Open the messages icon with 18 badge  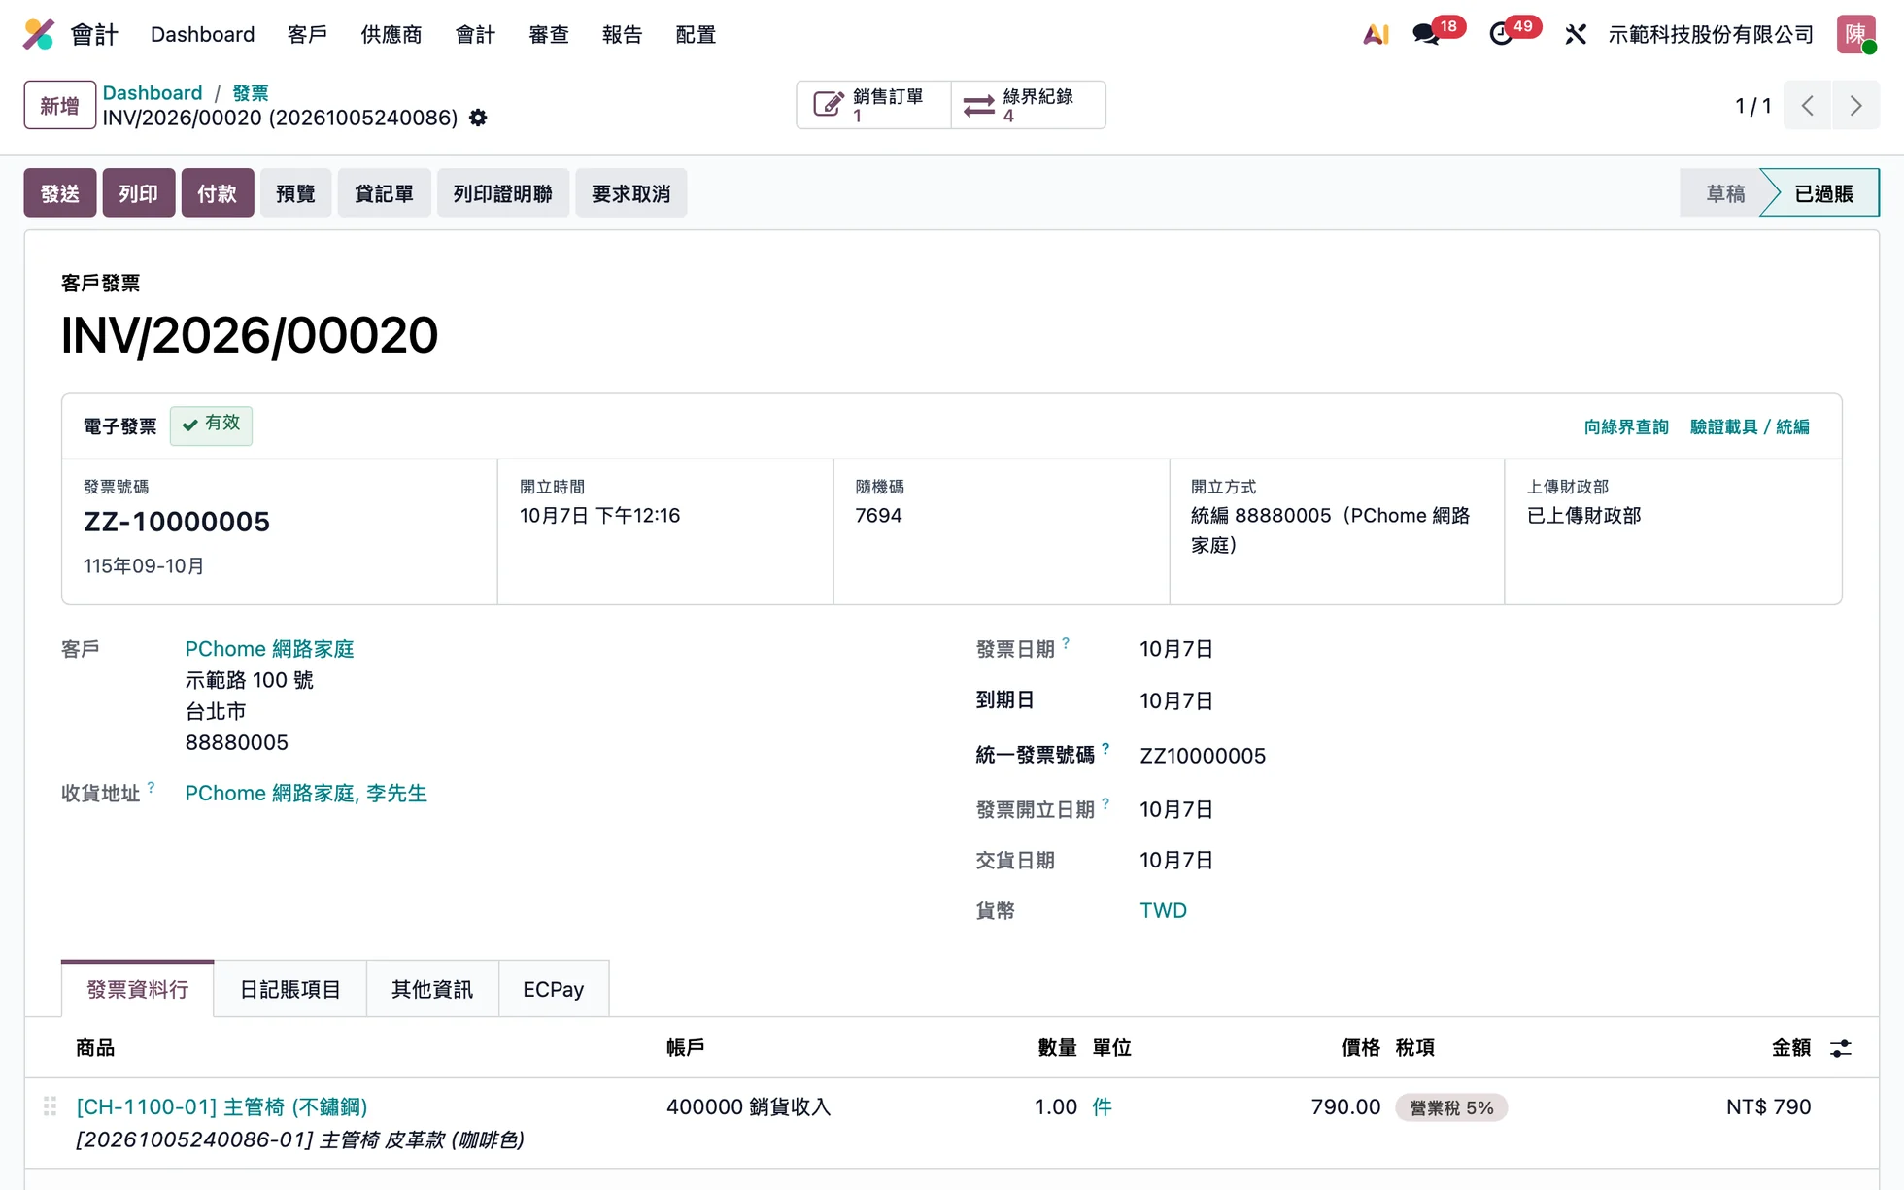pyautogui.click(x=1426, y=34)
